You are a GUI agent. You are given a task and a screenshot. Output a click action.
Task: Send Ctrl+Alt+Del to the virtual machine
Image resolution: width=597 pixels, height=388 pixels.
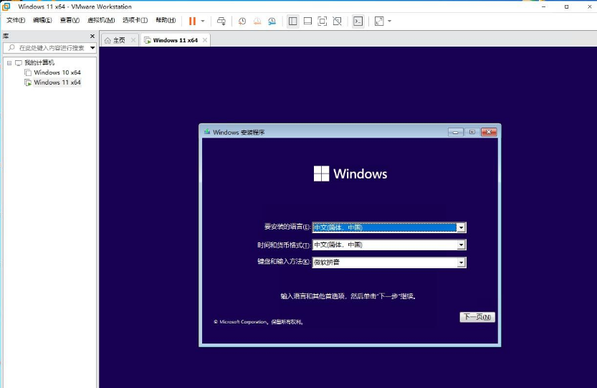pyautogui.click(x=221, y=21)
